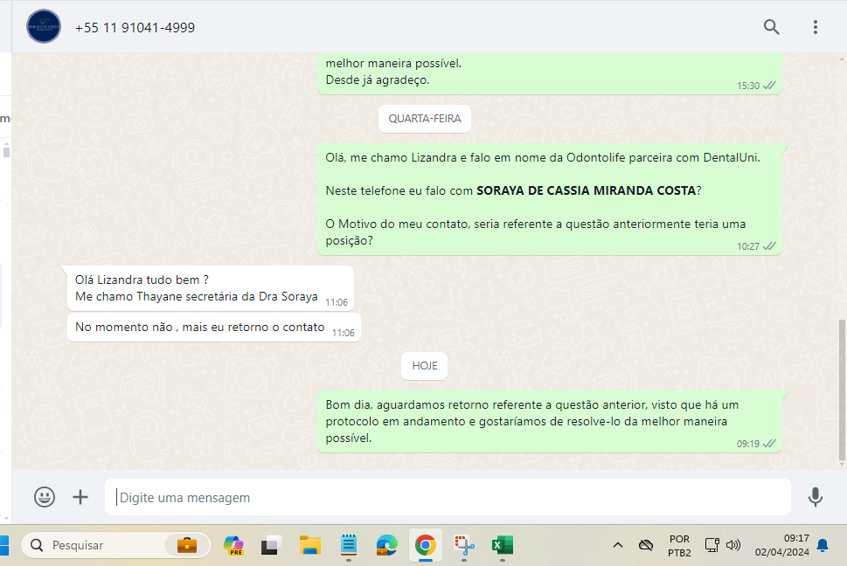Open File Explorer from taskbar
Image resolution: width=847 pixels, height=566 pixels.
click(310, 546)
